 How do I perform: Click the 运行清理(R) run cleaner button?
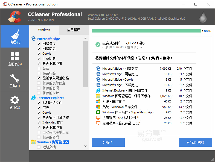tap(195, 142)
